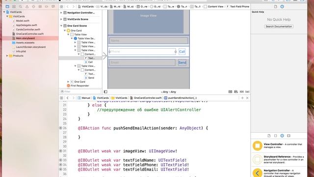This screenshot has width=314, height=177.
Task: Show the Media library
Action: coord(288,136)
